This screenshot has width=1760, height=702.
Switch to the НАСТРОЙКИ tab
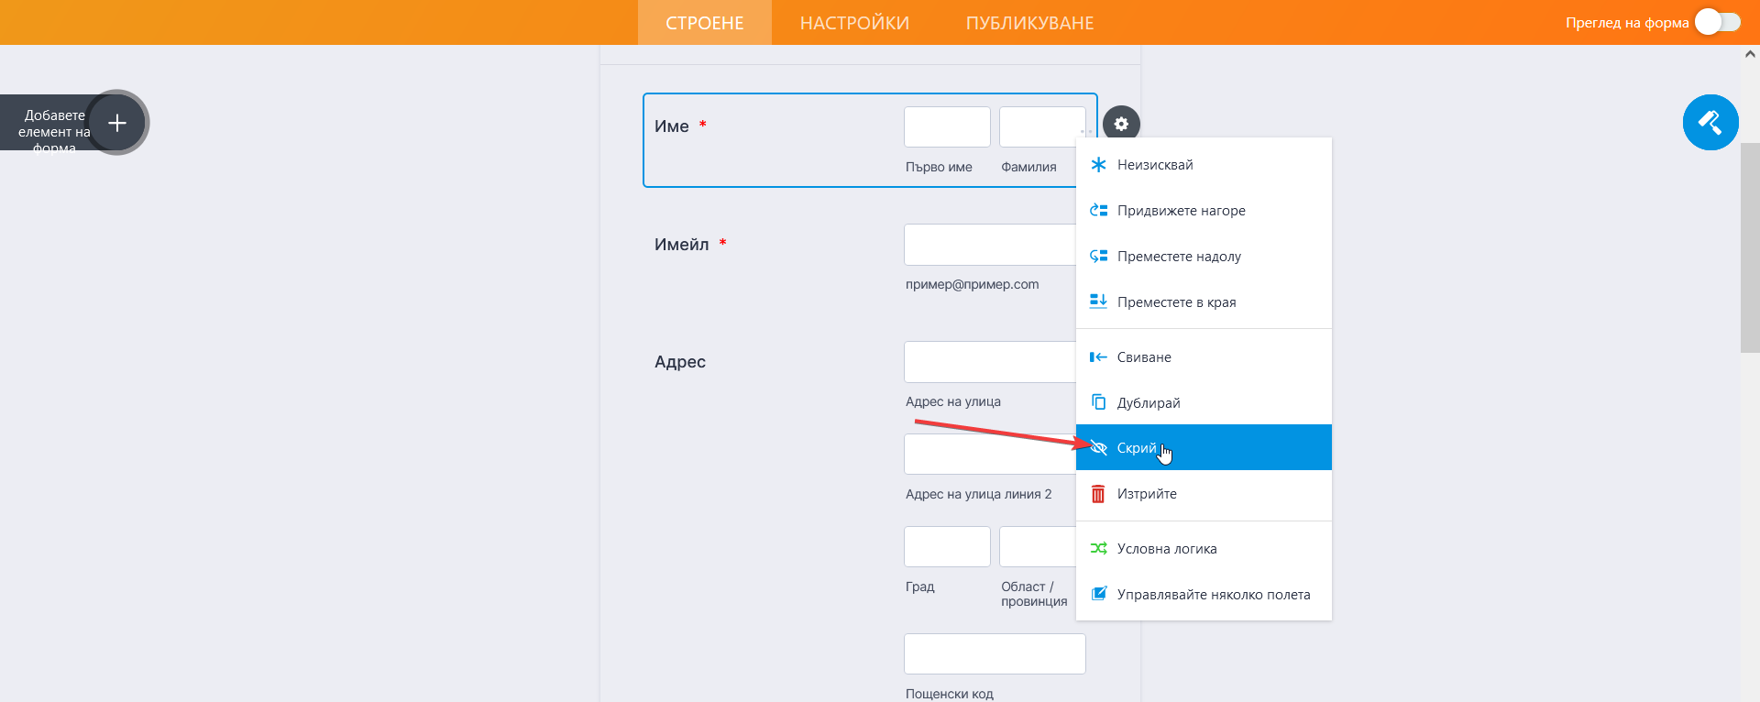coord(854,23)
